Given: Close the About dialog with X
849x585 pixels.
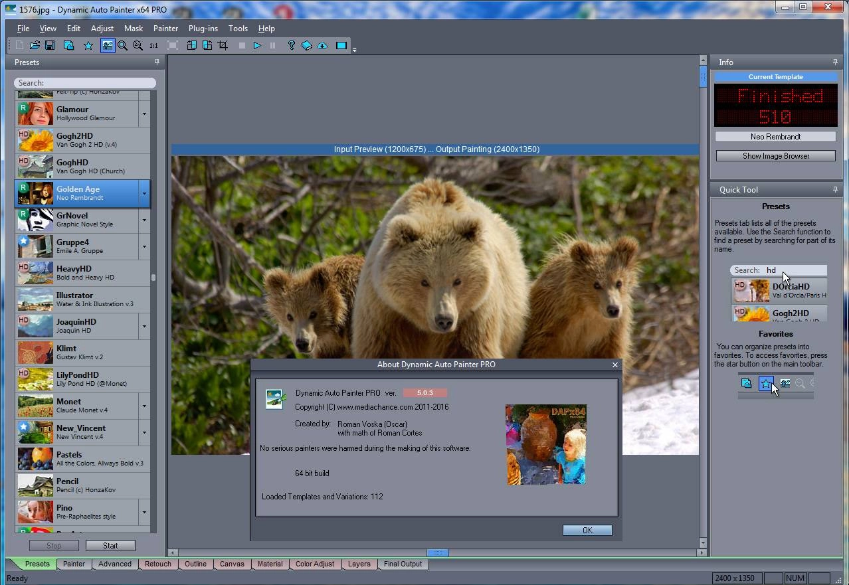Looking at the screenshot, I should pyautogui.click(x=615, y=365).
